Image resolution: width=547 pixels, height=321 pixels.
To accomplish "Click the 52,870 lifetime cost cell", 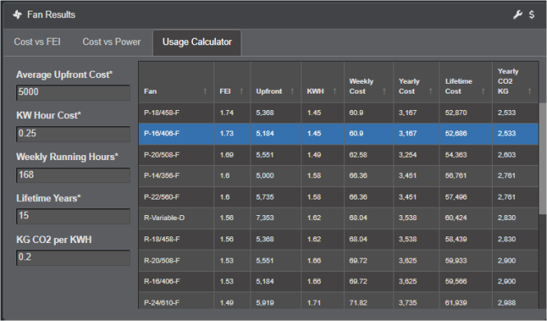I will point(466,113).
